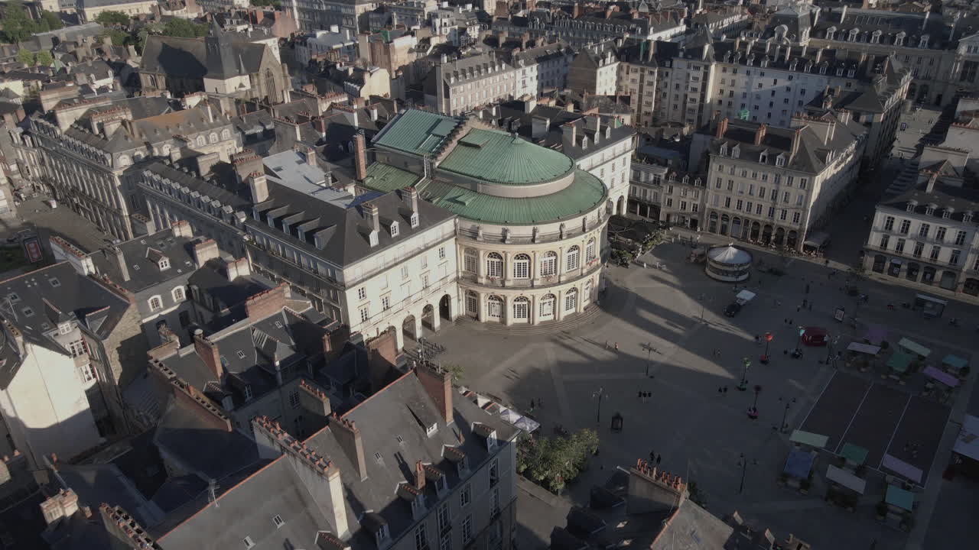
Task: Click the green domed roof of the opera house
Action: click(505, 158)
